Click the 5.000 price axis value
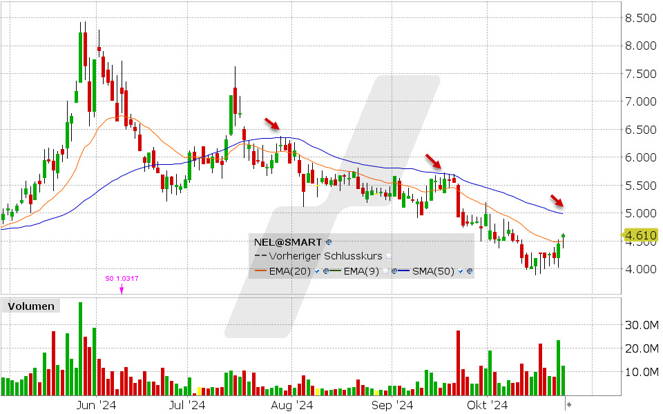 pos(641,213)
